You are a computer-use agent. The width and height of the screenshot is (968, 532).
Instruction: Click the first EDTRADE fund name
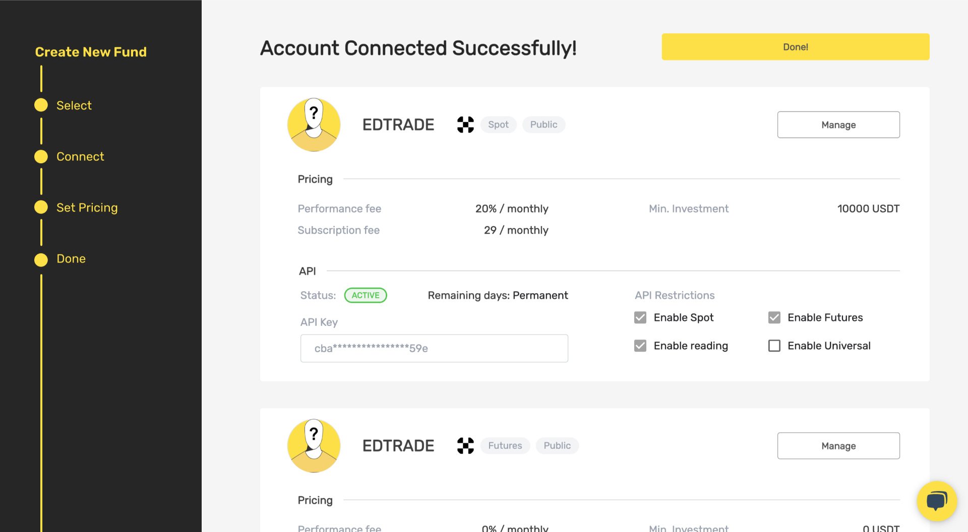pos(398,124)
